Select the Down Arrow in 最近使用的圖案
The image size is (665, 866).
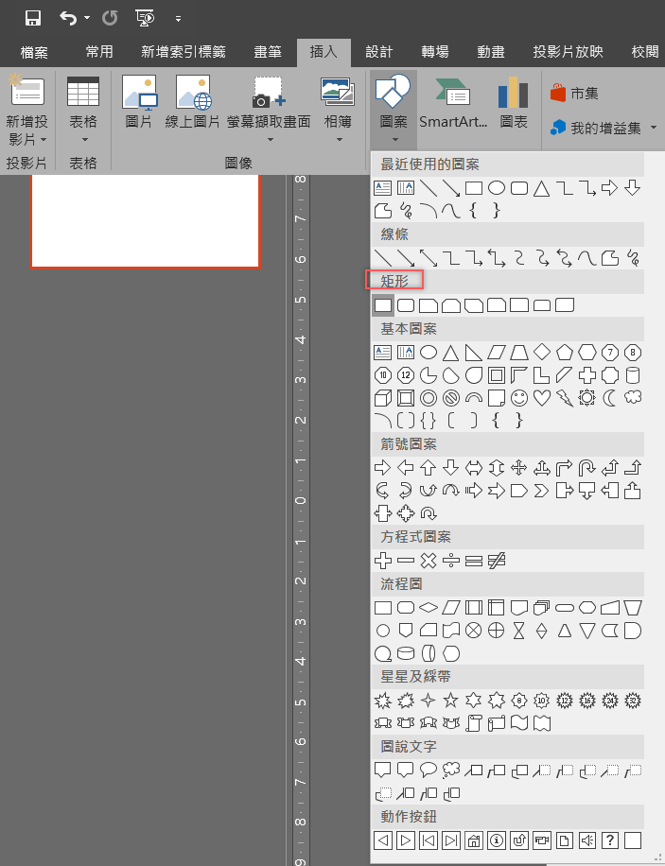tap(633, 188)
